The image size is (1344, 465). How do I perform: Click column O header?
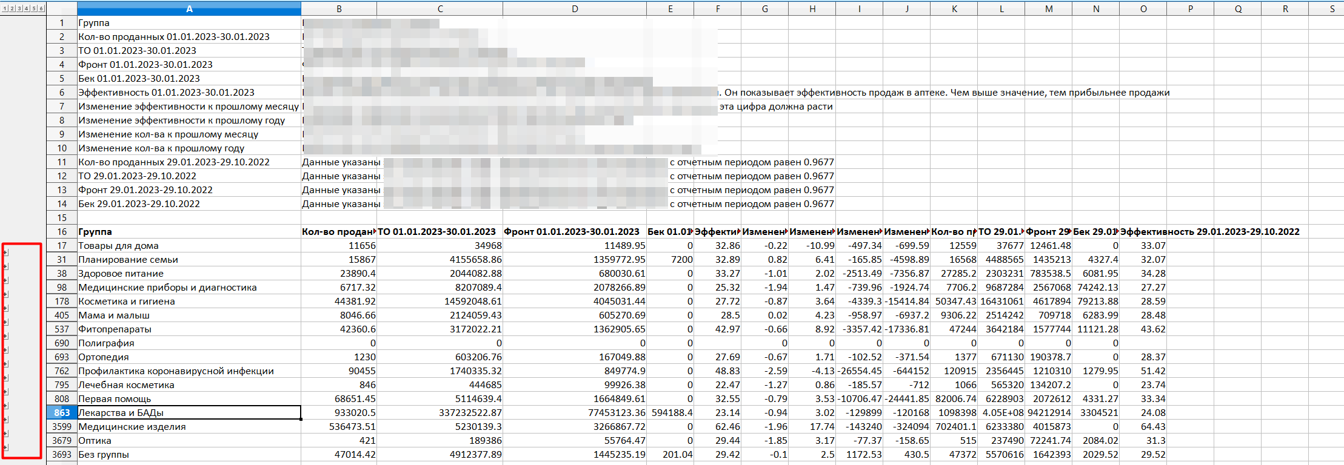(1143, 8)
